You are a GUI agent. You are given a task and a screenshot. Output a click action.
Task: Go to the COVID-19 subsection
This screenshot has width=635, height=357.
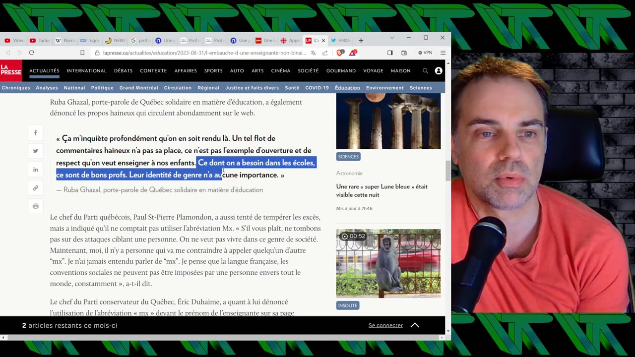click(x=317, y=88)
